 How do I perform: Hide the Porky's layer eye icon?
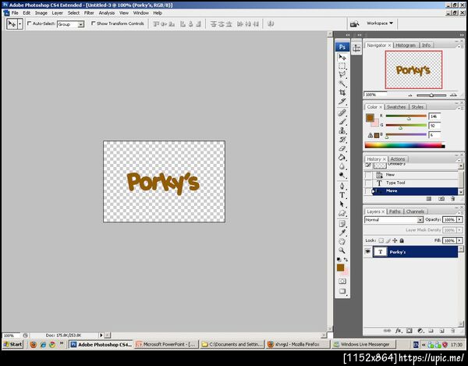click(367, 251)
